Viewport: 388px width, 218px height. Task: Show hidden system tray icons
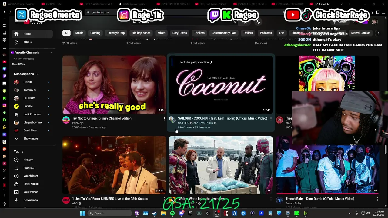point(350,213)
